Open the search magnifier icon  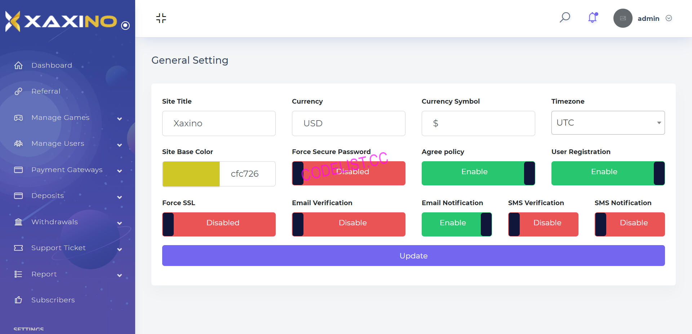(x=565, y=18)
